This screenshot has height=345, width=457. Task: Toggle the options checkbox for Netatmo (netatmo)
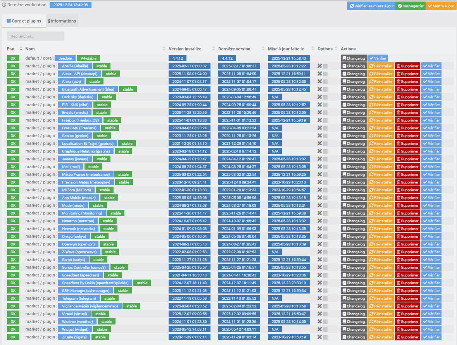[325, 221]
